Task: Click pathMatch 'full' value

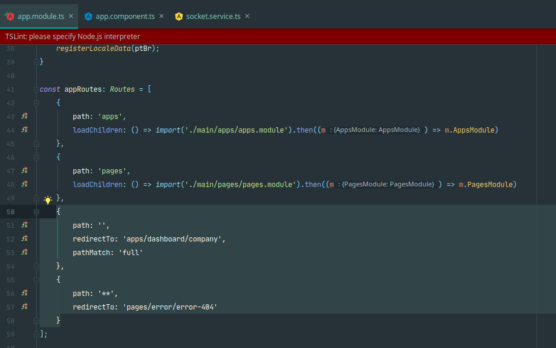Action: click(131, 253)
